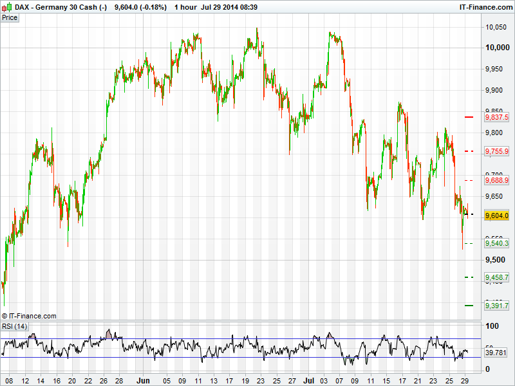Click the green solid line marker beside 9,391.7
The image size is (515, 386).
[469, 306]
